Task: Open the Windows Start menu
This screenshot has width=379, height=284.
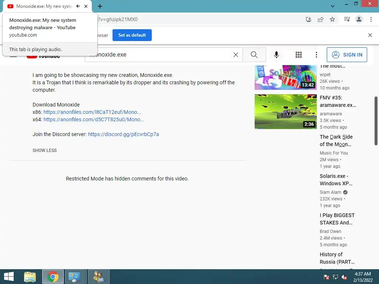Action: click(x=9, y=277)
